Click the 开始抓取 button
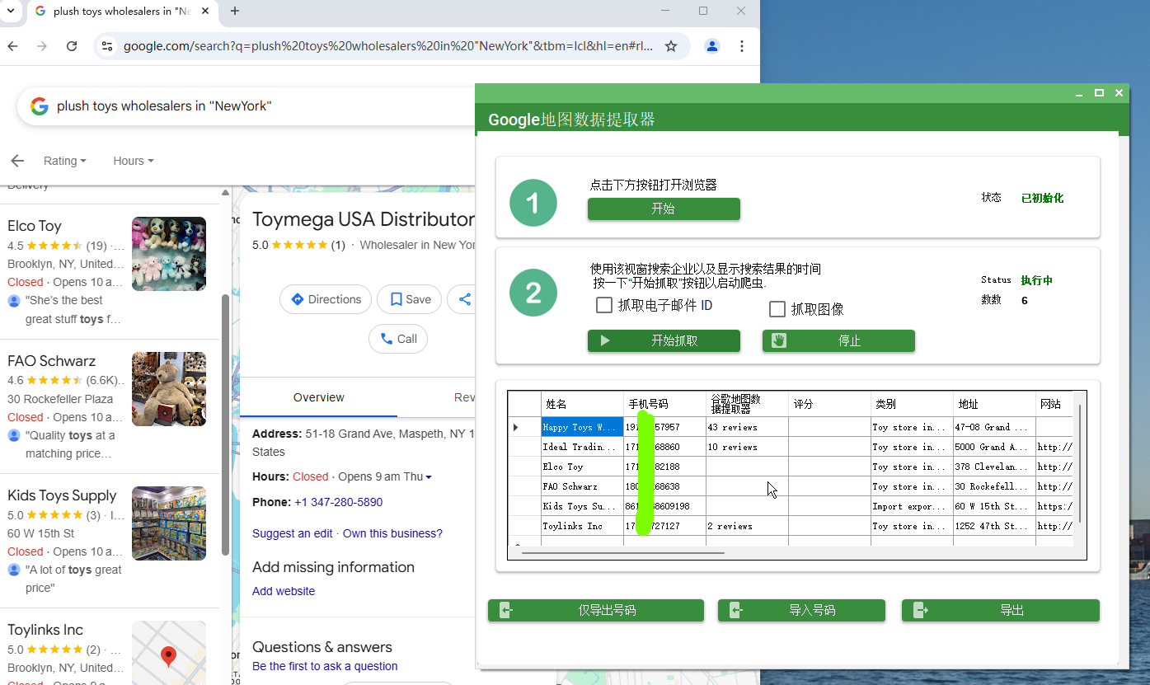 [664, 340]
